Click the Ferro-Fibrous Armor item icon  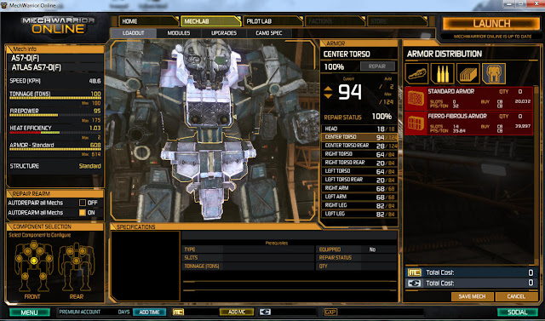(x=416, y=123)
